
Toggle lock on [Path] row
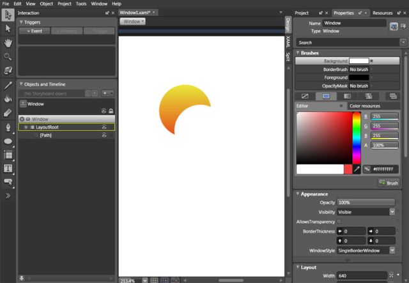(x=111, y=135)
